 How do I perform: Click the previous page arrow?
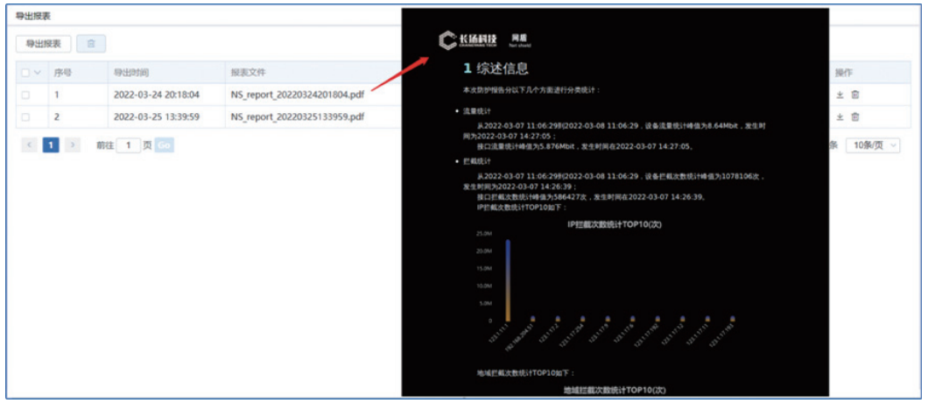click(x=30, y=145)
